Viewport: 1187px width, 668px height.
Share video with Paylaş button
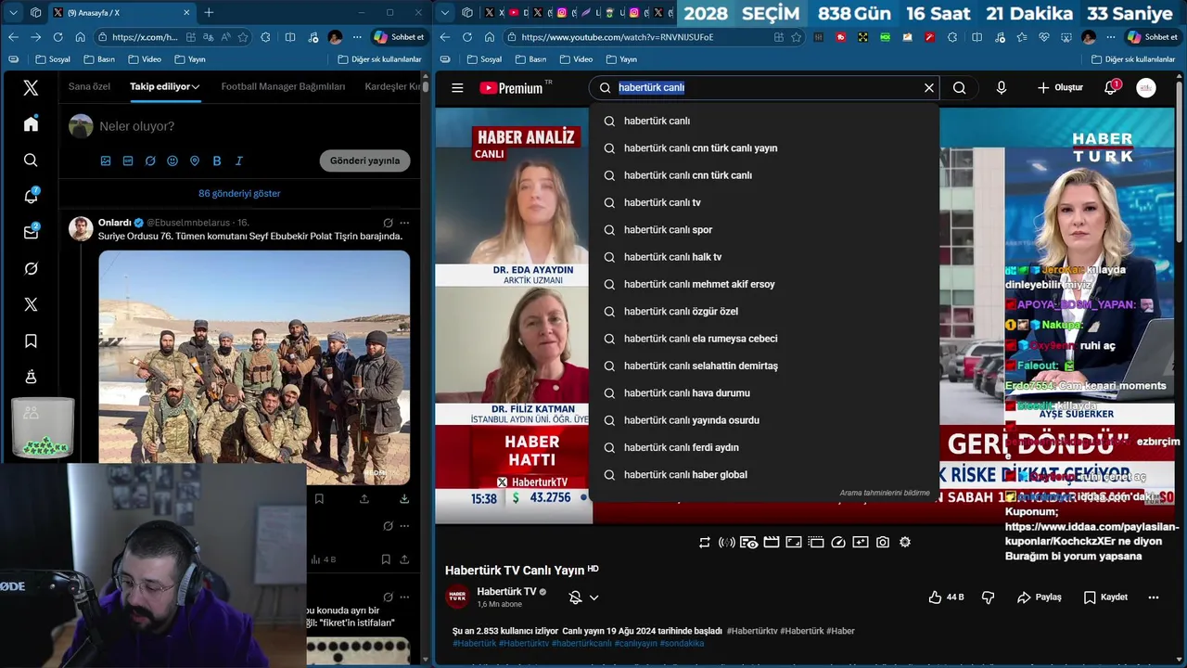[1040, 597]
